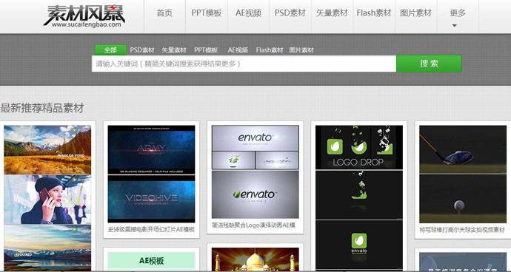Viewport: 511px width, 272px height.
Task: Open PSD素材 in top navigation
Action: click(290, 13)
